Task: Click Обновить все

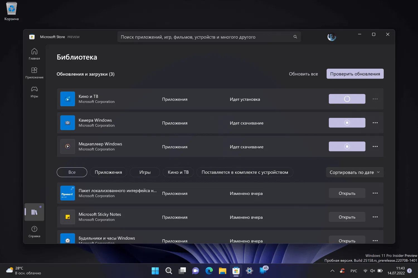Action: 303,74
